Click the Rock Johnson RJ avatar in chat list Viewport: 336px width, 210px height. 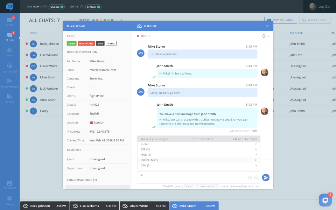34,44
